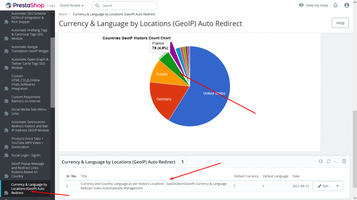Viewport: 357px width, 200px height.
Task: Click puzzle icon beside Custom Responsive Banners
Action: pyautogui.click(x=6, y=101)
